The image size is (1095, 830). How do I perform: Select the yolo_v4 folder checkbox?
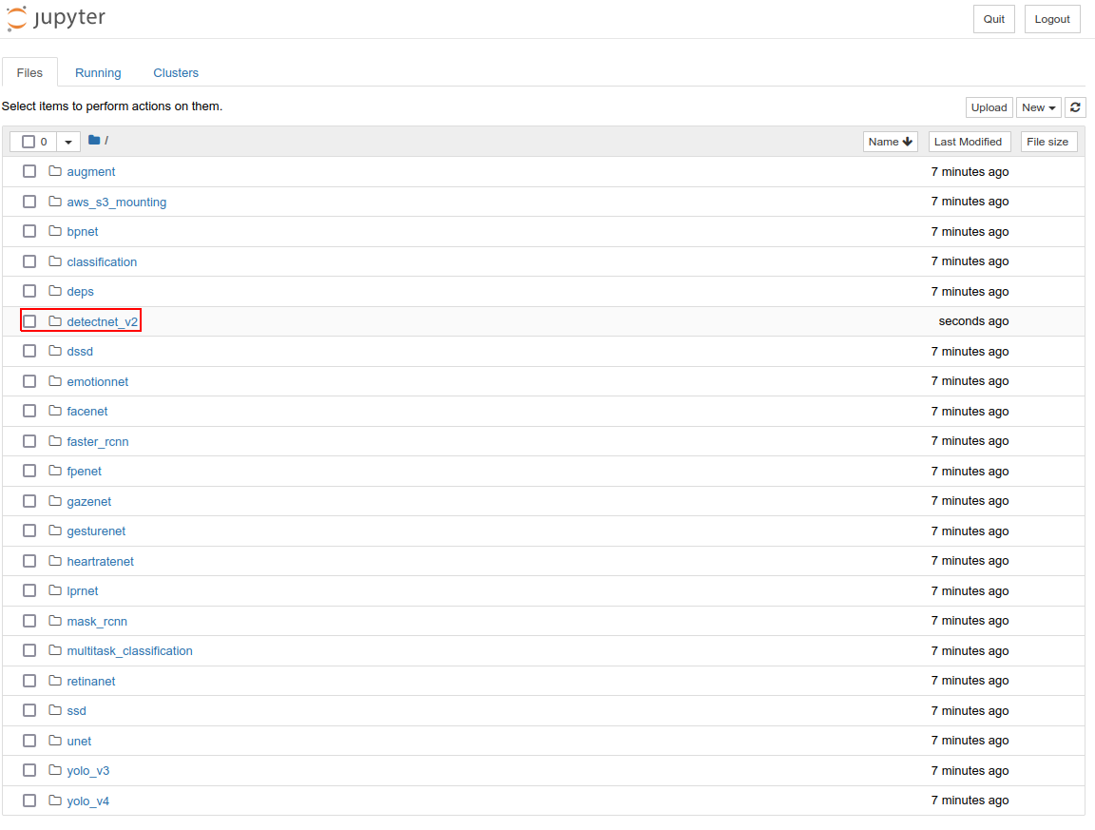click(x=29, y=800)
